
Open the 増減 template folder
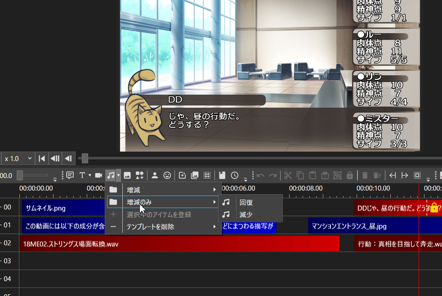pyautogui.click(x=162, y=190)
